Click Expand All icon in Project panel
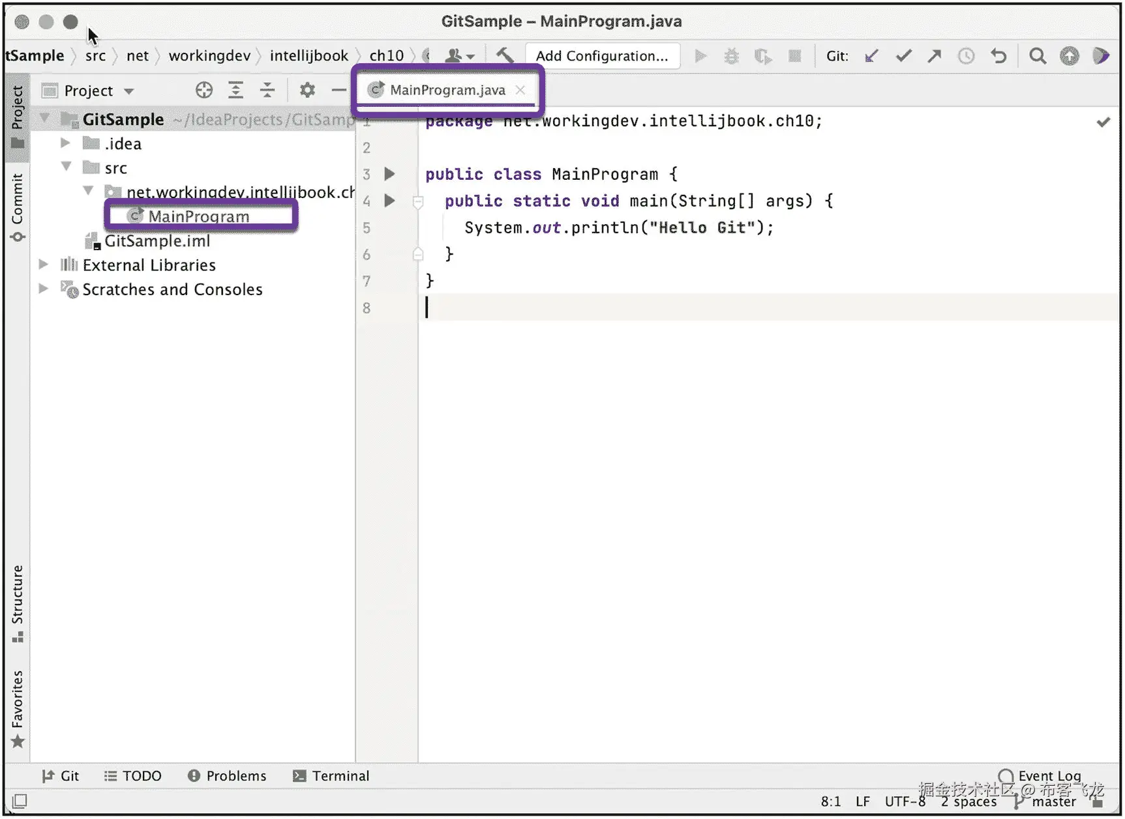The height and width of the screenshot is (819, 1125). pos(235,90)
